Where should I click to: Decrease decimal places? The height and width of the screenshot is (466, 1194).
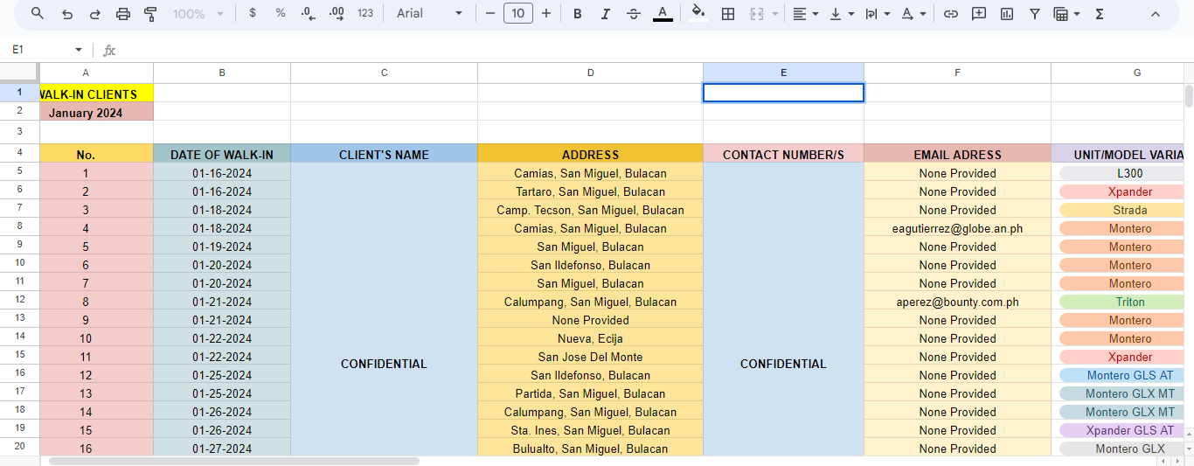click(x=308, y=14)
